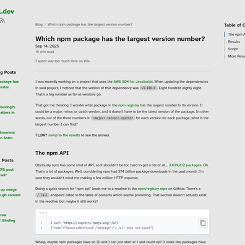The width and height of the screenshot is (245, 245).
Task: Open the npm/registry repo link
Action: click(152, 189)
